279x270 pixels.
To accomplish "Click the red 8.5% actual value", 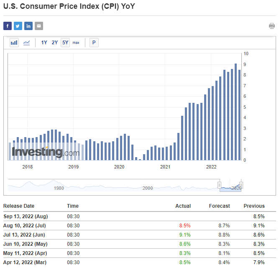I will pyautogui.click(x=185, y=226).
